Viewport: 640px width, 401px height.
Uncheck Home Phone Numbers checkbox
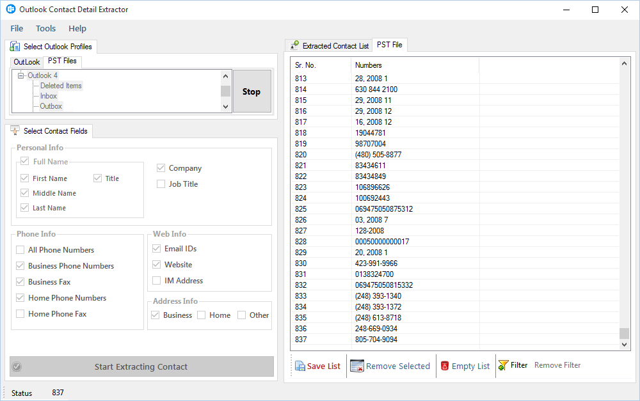(20, 298)
